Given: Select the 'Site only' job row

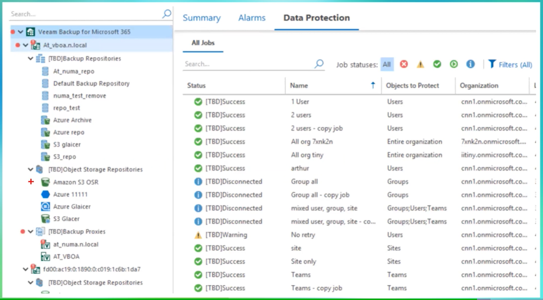Looking at the screenshot, I should point(359,261).
